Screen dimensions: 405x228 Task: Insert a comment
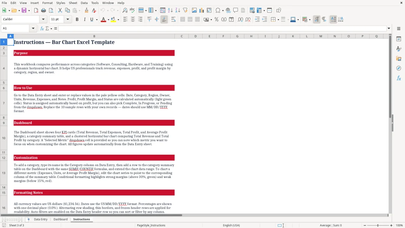pyautogui.click(x=236, y=10)
